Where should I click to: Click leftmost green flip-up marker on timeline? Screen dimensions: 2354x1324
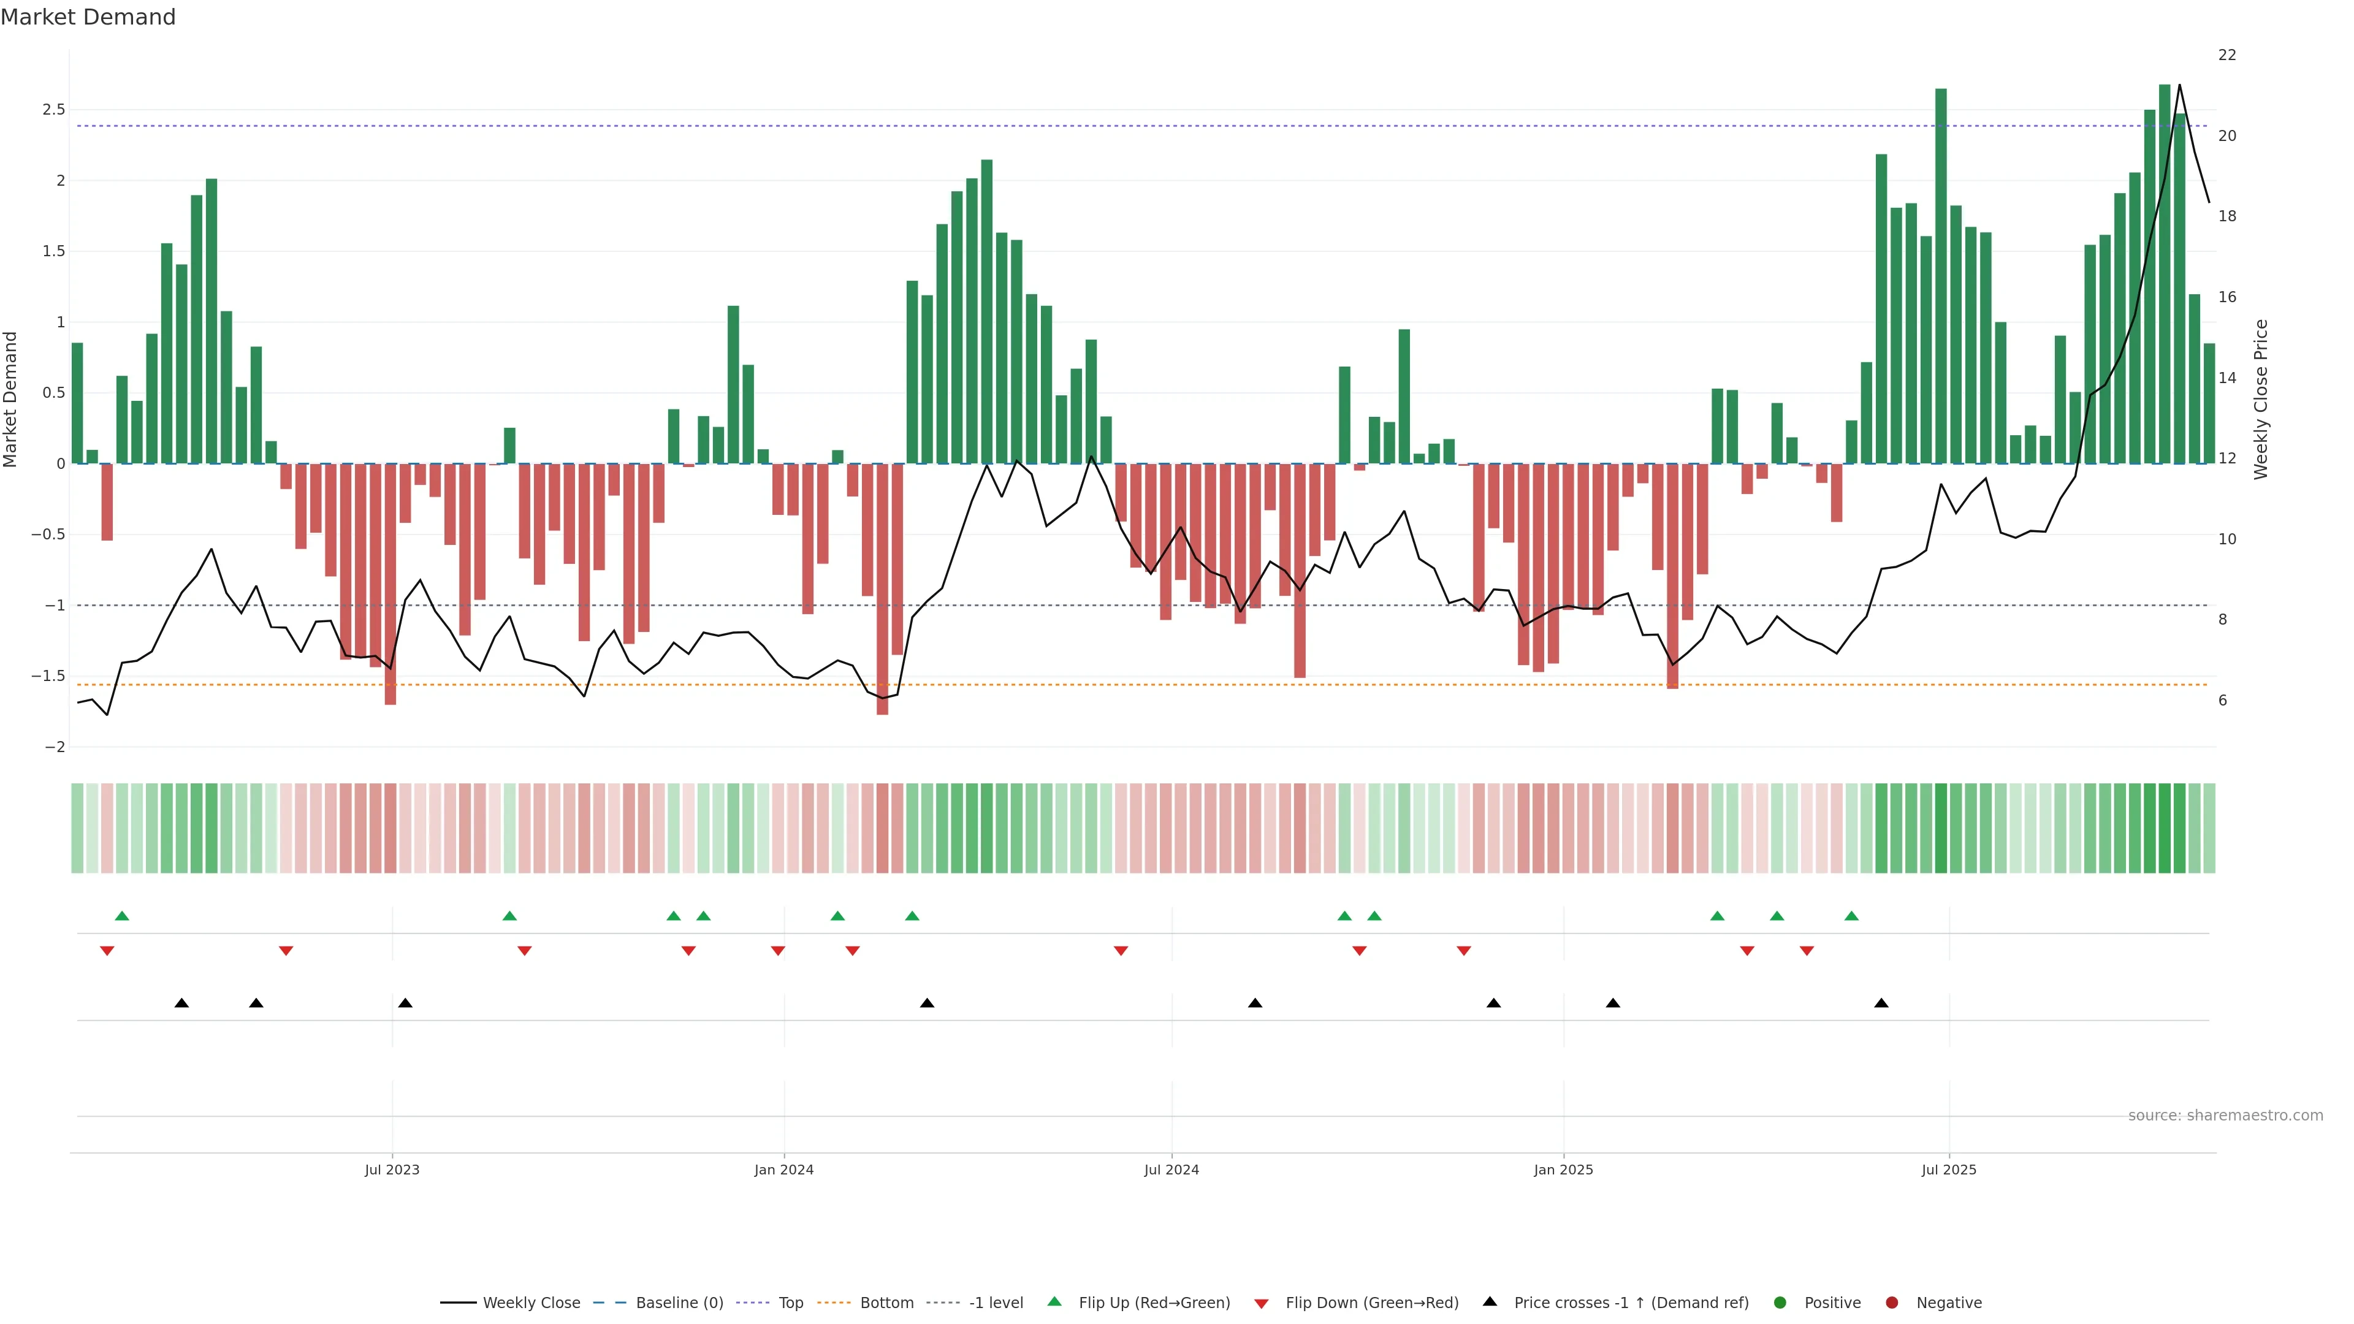pos(121,916)
